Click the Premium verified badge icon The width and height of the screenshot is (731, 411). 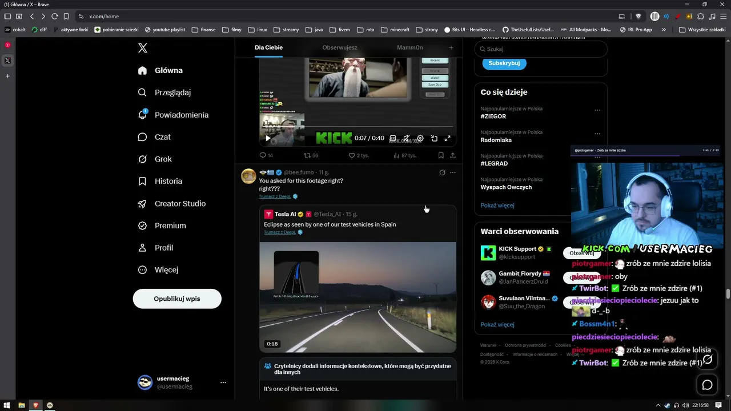point(143,225)
